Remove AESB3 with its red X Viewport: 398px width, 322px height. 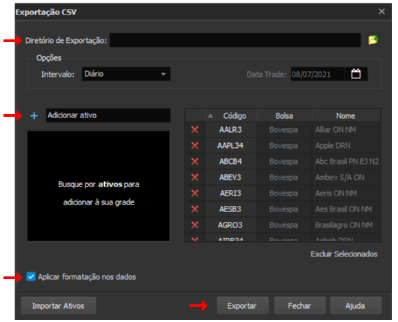[195, 209]
